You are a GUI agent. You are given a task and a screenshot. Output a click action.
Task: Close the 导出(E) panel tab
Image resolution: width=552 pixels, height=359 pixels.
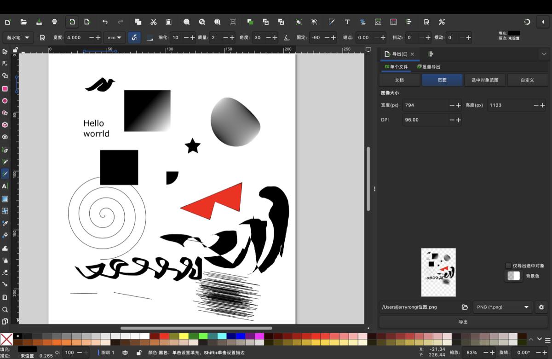tap(412, 54)
